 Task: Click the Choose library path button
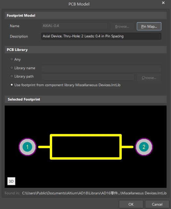[x=149, y=78]
